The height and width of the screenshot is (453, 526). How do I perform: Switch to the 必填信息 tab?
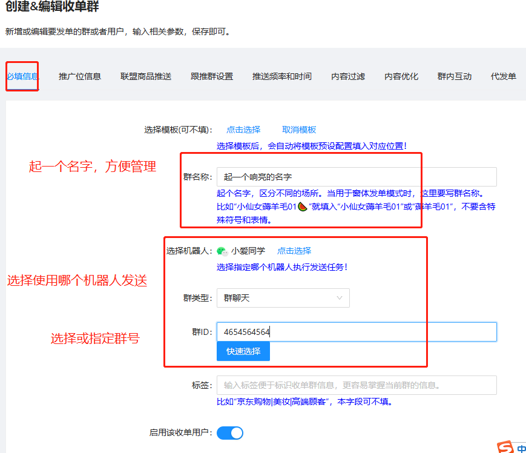coord(22,76)
